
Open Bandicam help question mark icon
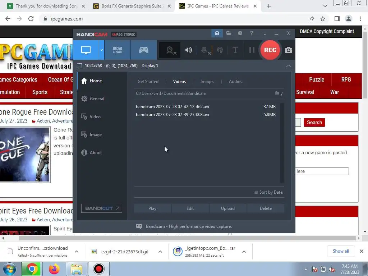coord(252,33)
